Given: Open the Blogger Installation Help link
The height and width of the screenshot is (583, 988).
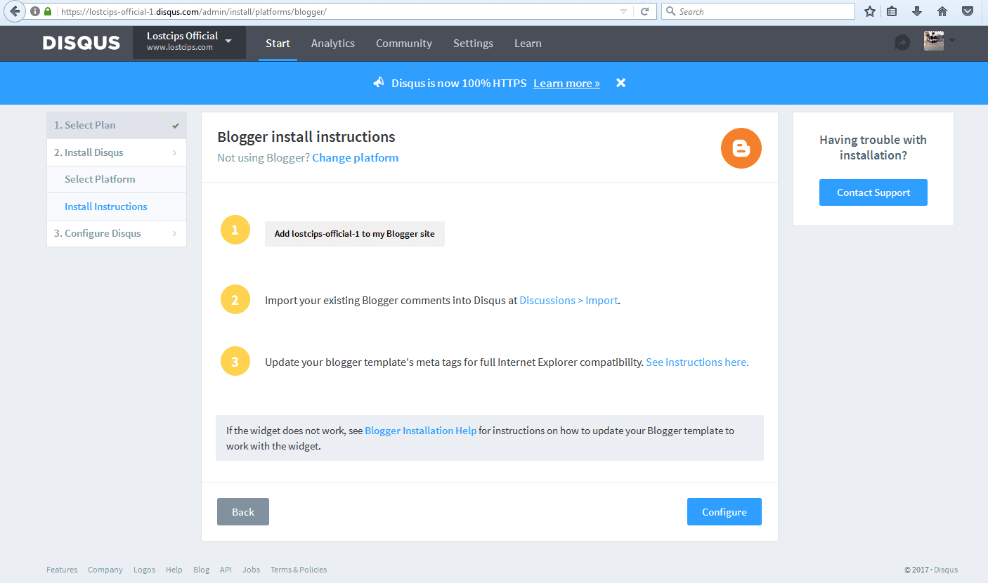Looking at the screenshot, I should (420, 430).
